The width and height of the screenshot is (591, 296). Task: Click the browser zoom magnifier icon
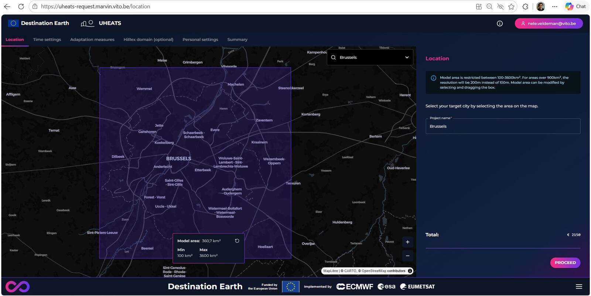click(x=489, y=7)
